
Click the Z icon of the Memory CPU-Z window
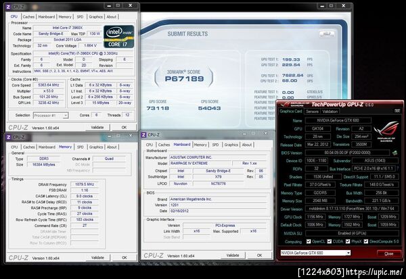click(x=8, y=137)
